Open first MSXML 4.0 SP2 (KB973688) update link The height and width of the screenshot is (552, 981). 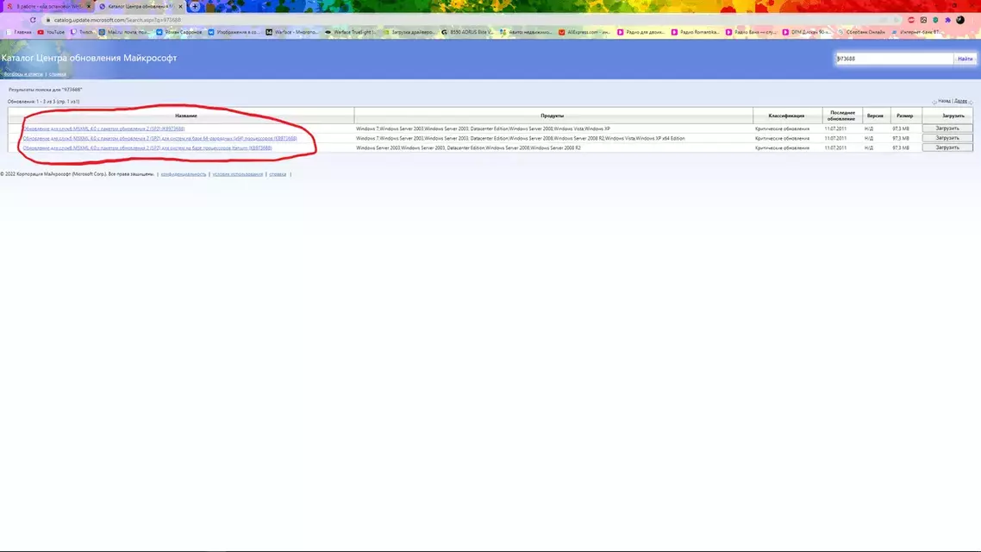coord(103,129)
